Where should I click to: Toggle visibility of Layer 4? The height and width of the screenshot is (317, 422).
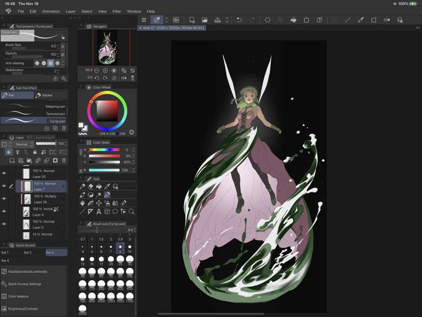point(4,212)
